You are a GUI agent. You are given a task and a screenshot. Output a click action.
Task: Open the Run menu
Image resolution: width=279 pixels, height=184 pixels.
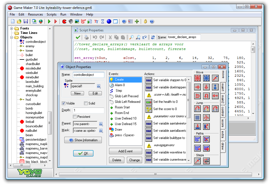click(x=63, y=14)
